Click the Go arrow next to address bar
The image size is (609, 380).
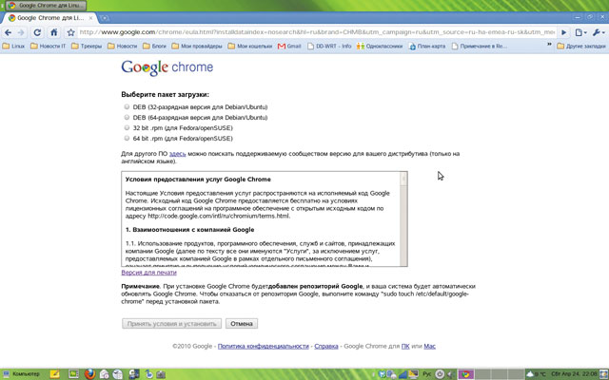point(564,32)
